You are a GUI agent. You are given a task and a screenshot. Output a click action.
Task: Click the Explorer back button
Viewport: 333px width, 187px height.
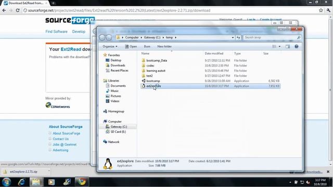[102, 37]
